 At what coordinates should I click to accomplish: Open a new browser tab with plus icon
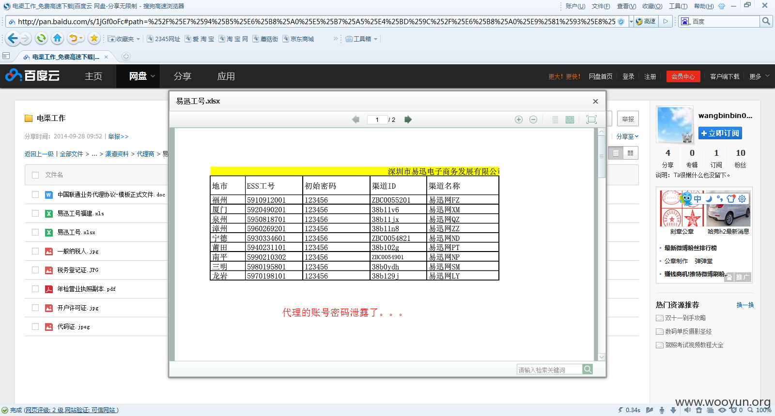pyautogui.click(x=126, y=57)
